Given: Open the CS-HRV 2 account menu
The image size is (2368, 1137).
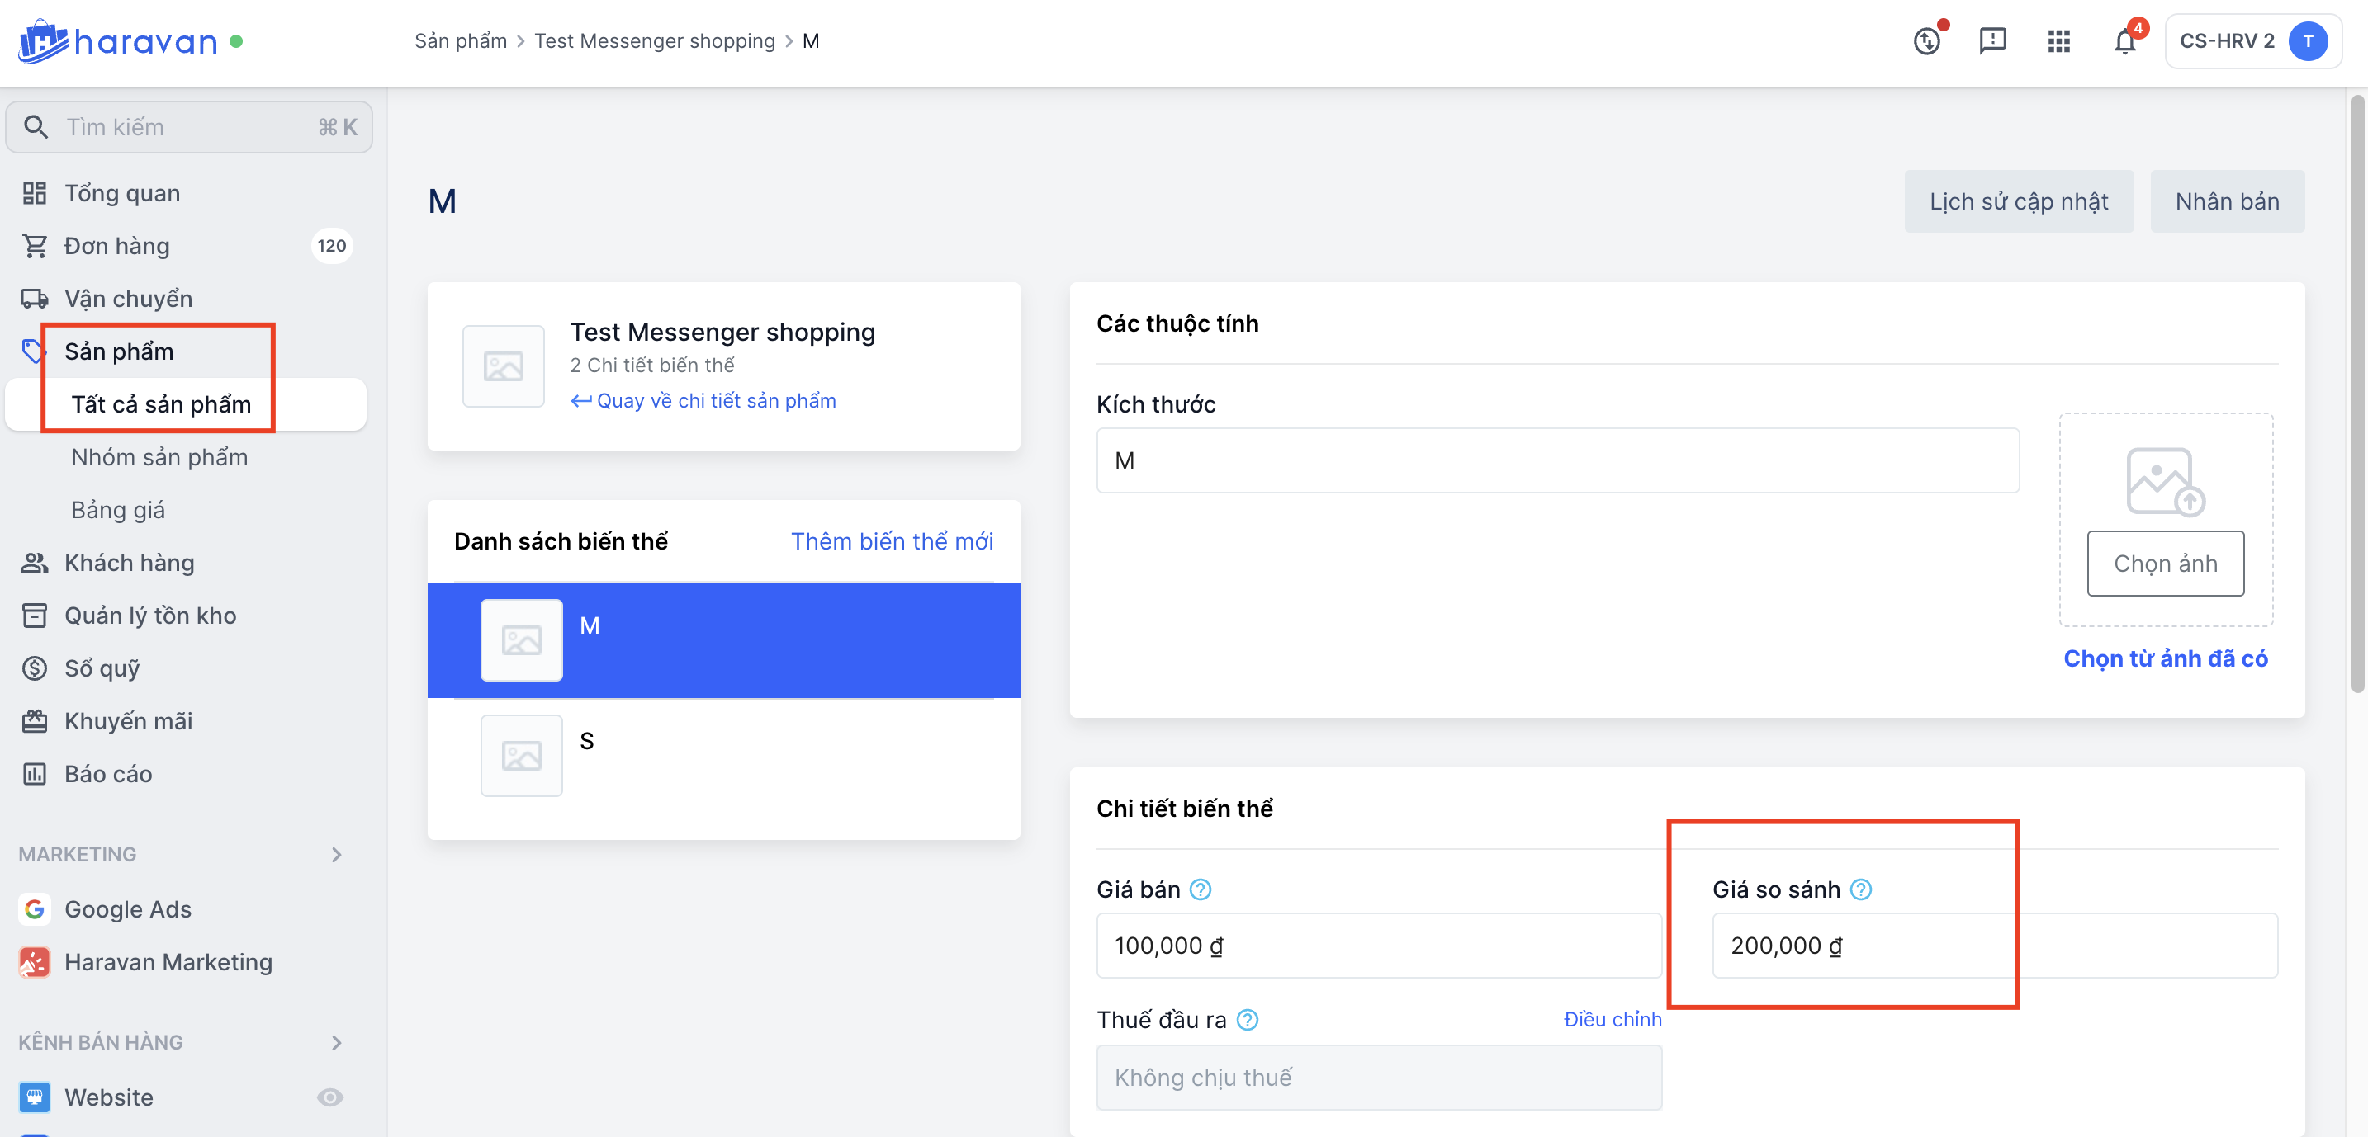Looking at the screenshot, I should tap(2252, 41).
